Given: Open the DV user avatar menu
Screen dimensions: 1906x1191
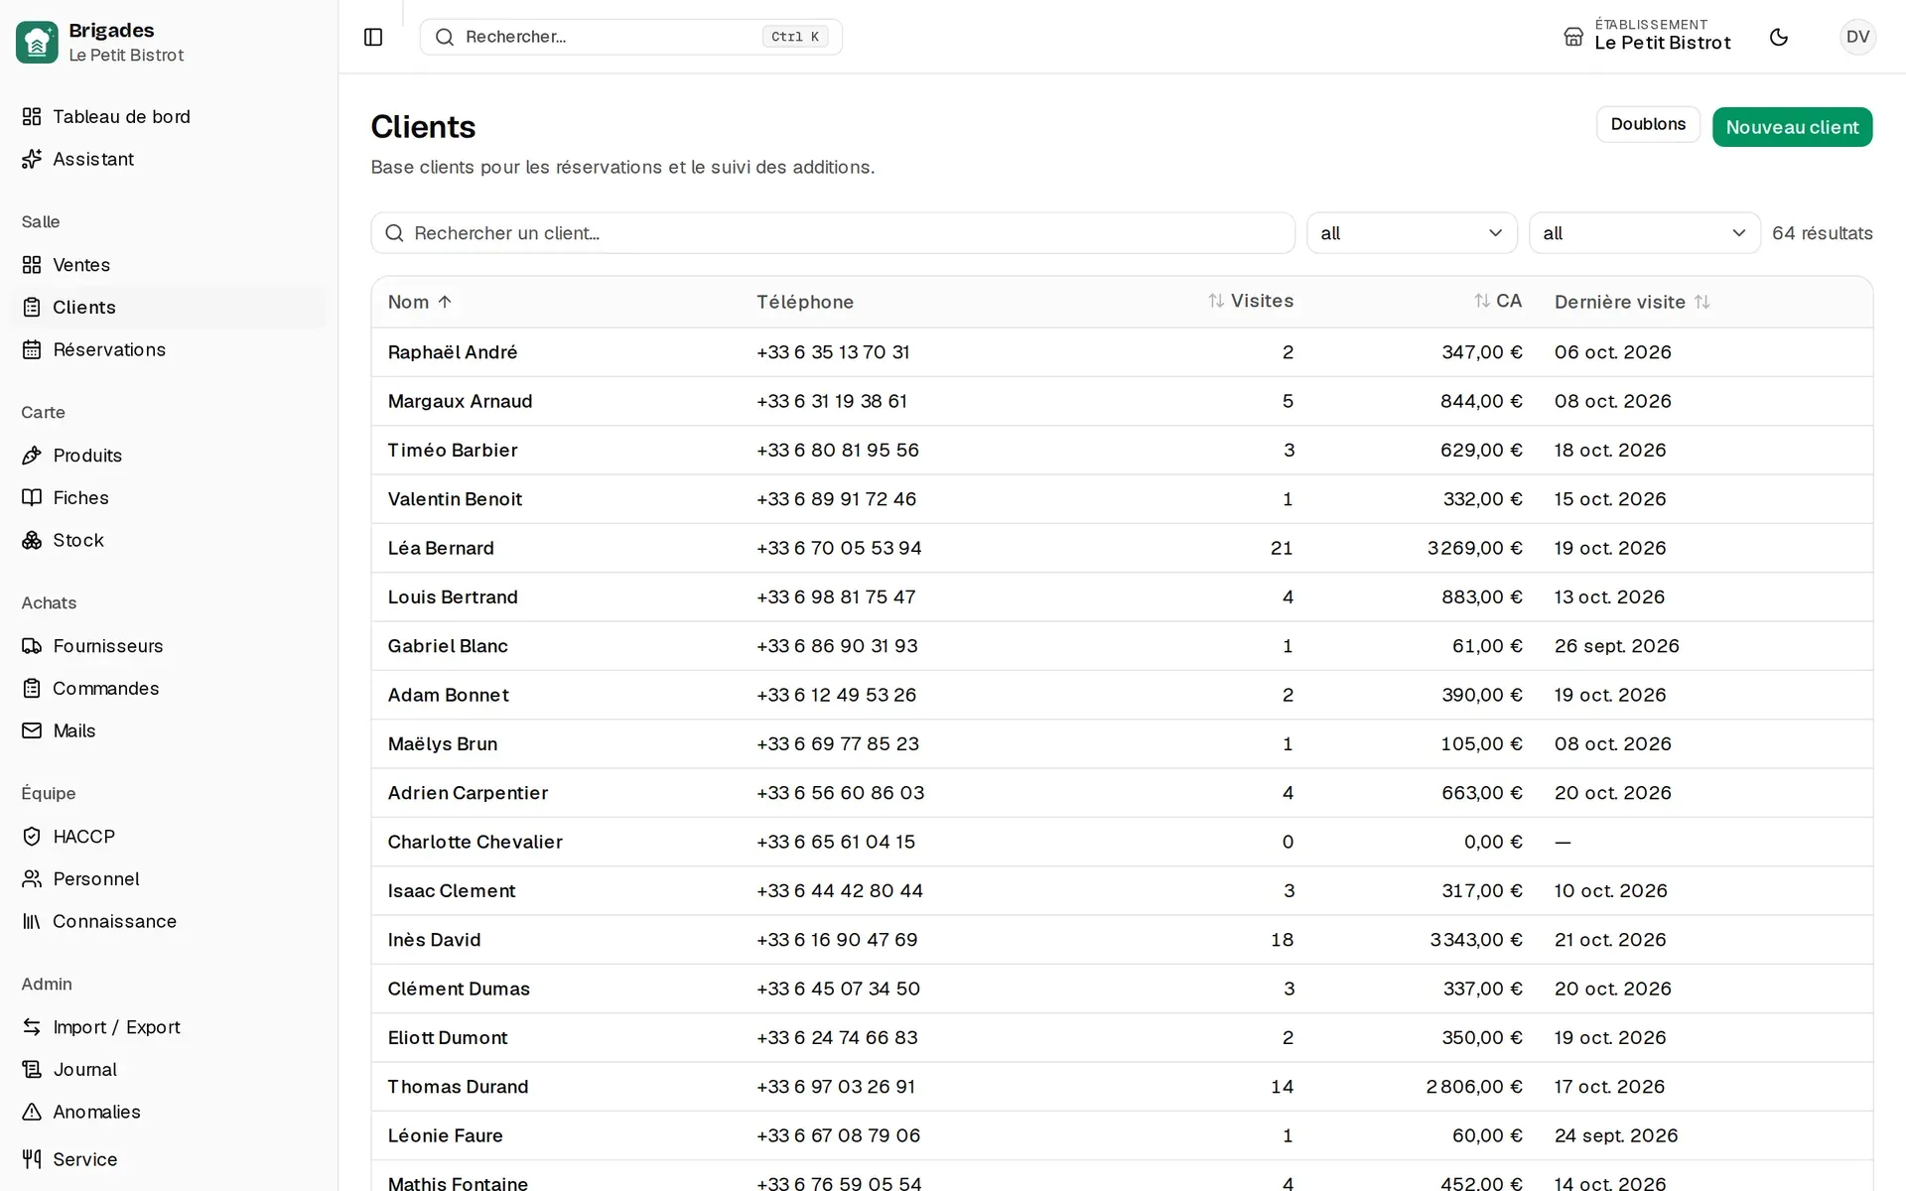Looking at the screenshot, I should pyautogui.click(x=1857, y=37).
